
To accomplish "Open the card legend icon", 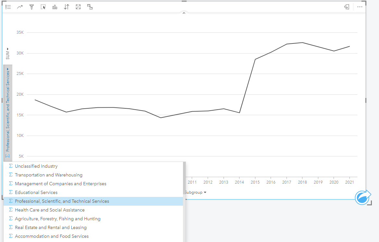I will tap(8, 7).
